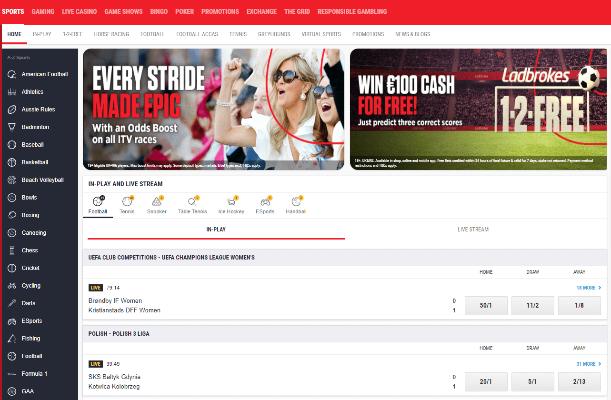Click the Cricket ball icon
This screenshot has height=400, width=611.
pos(12,268)
